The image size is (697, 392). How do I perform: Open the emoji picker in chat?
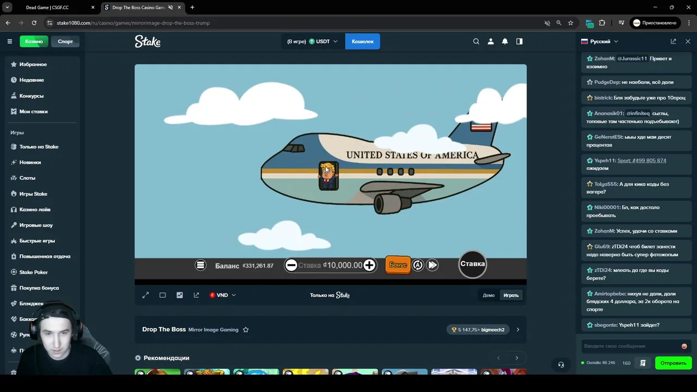(x=684, y=346)
